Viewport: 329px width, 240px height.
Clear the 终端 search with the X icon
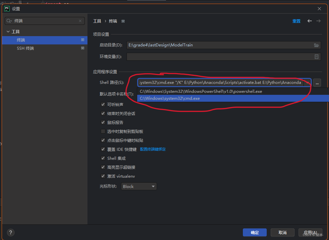[80, 21]
